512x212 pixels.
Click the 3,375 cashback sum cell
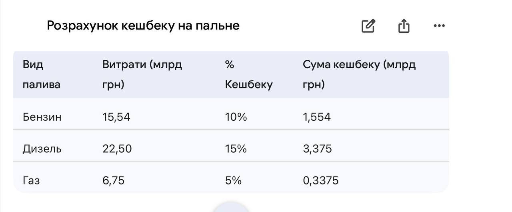tap(317, 149)
